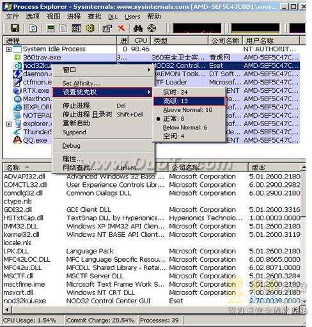Click the RTX.exe globe icon
312x327 pixels.
[x=17, y=90]
